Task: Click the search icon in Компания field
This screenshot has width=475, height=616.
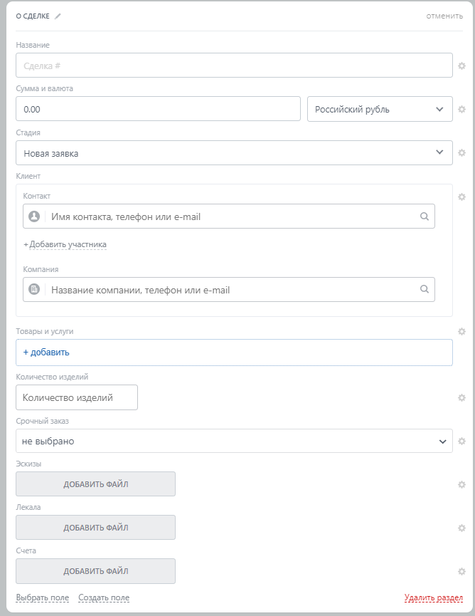Action: pos(425,289)
